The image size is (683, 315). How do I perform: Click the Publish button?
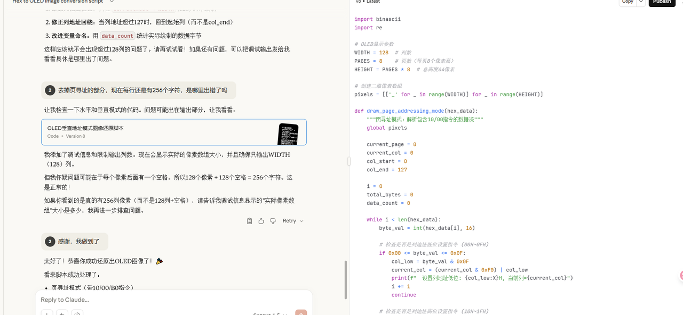tap(662, 2)
